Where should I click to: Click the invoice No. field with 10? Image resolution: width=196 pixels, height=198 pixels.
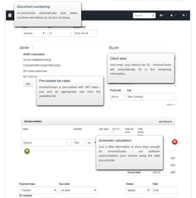60,33
